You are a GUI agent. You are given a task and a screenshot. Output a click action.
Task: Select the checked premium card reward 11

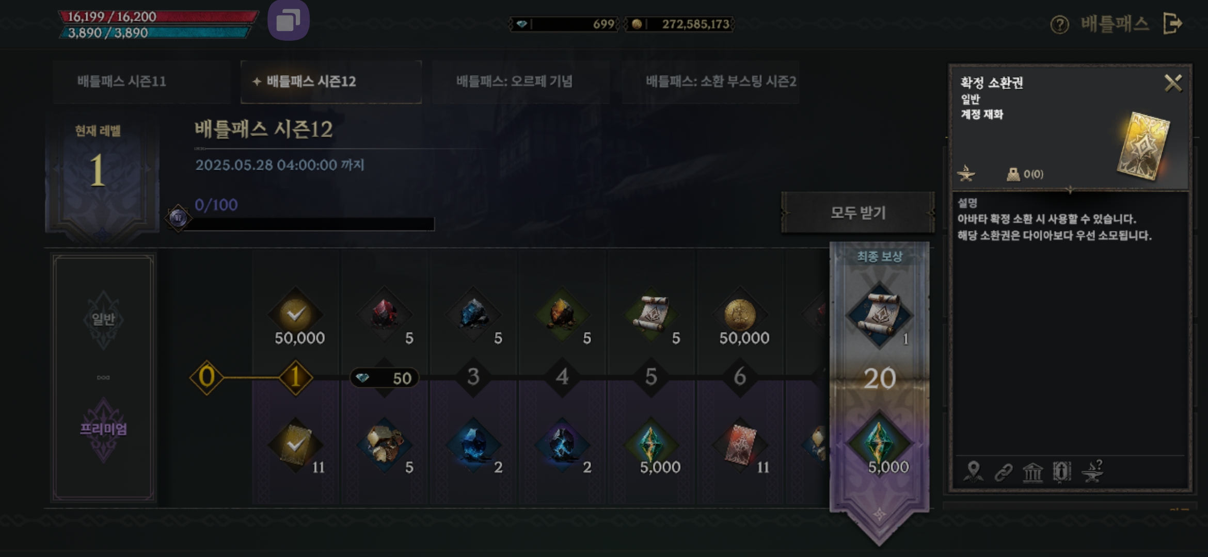(x=296, y=445)
